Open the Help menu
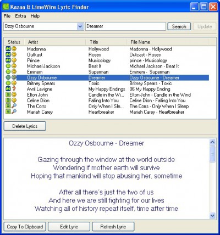 [x=35, y=16]
